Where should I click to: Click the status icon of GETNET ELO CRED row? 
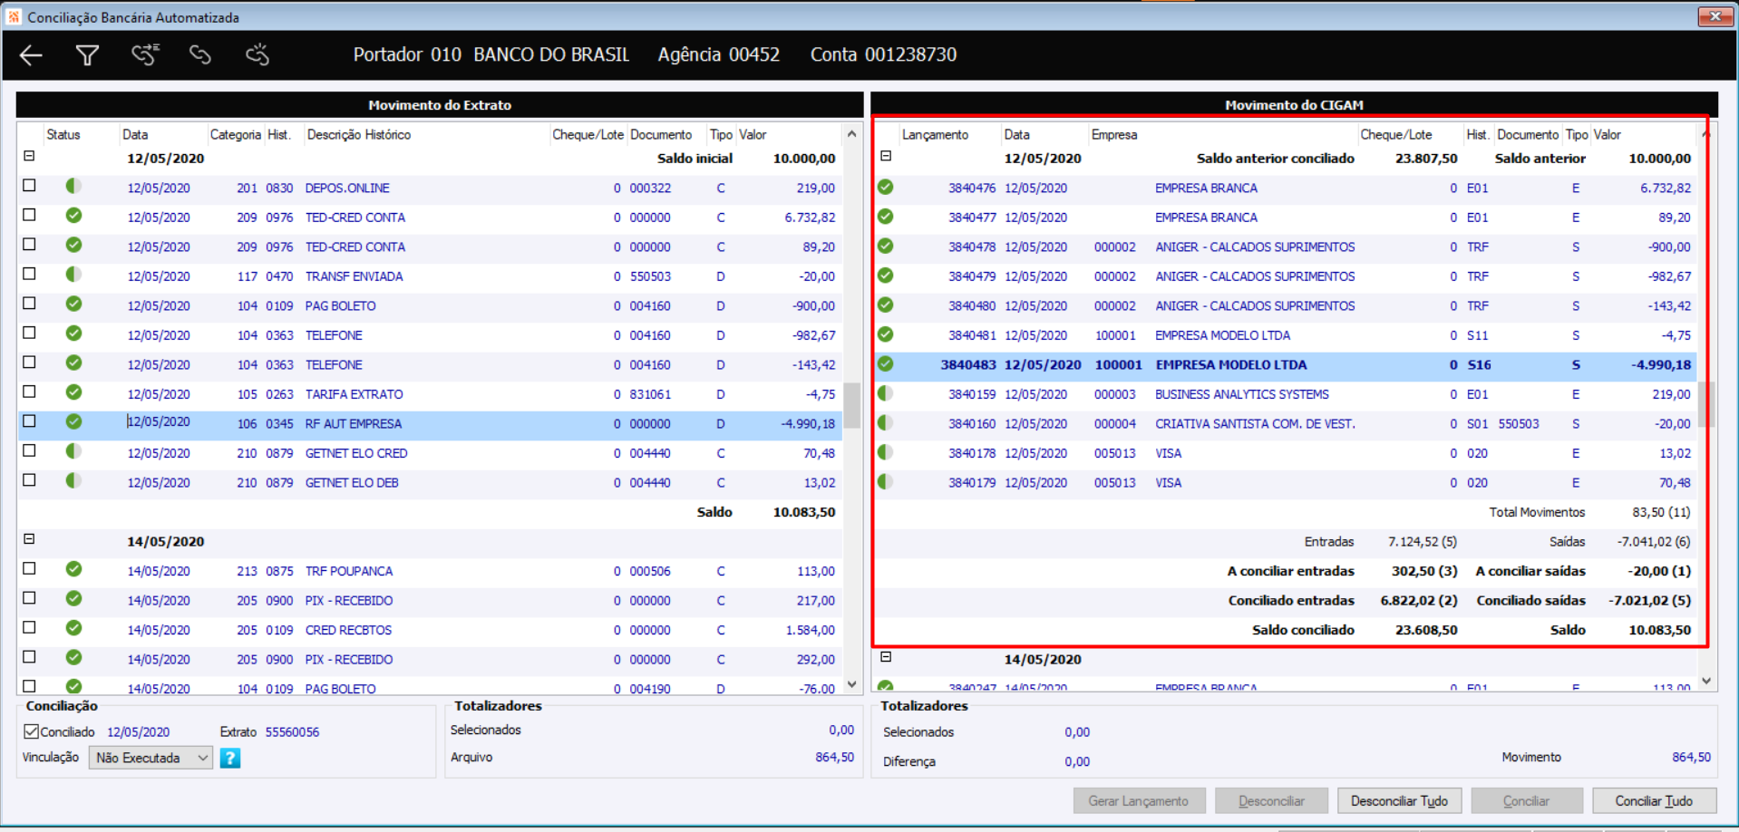click(73, 450)
